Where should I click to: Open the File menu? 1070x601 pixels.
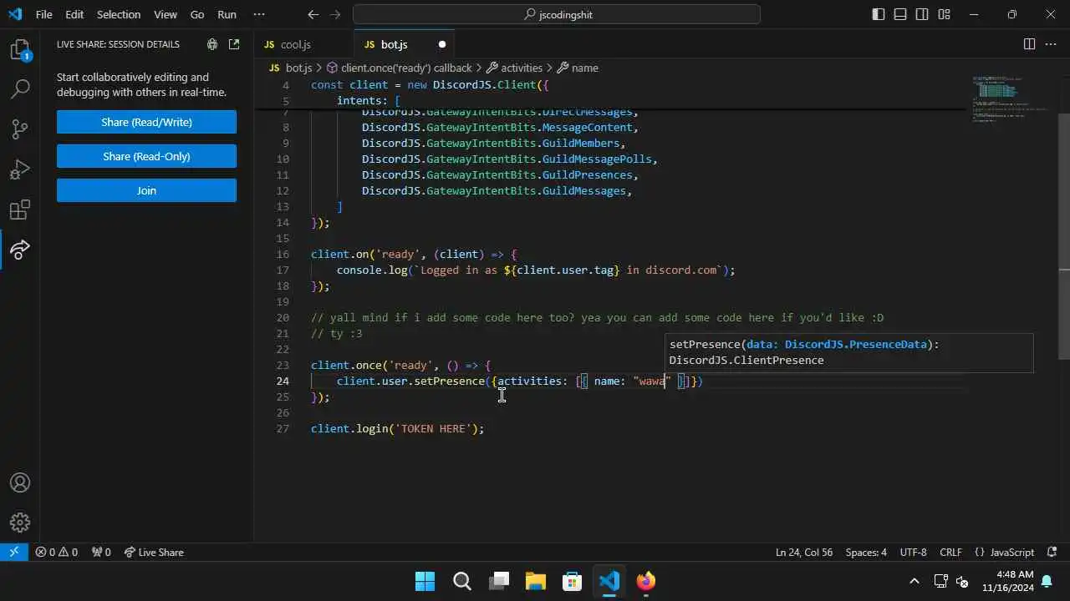[x=43, y=14]
